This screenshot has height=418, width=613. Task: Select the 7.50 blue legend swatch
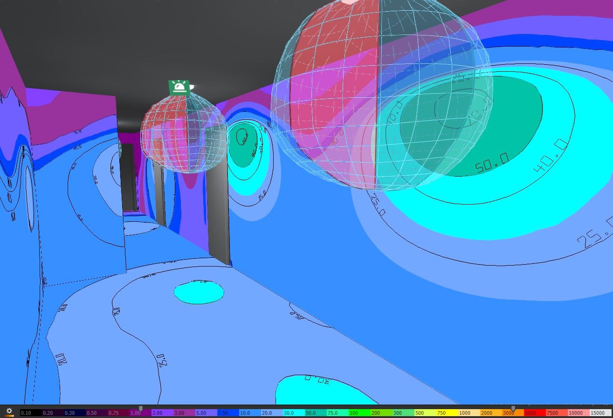pos(227,413)
